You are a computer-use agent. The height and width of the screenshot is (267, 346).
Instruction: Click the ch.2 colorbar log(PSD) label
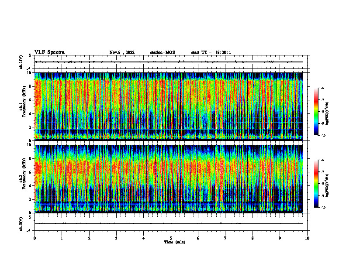coord(327,185)
